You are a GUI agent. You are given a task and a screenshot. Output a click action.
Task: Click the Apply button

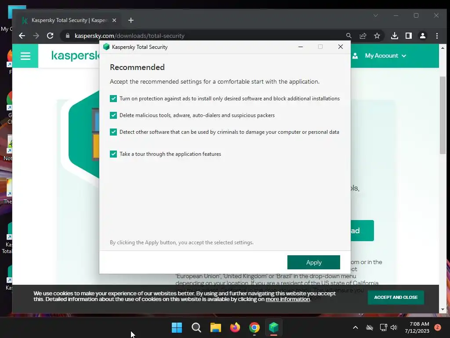pyautogui.click(x=314, y=262)
